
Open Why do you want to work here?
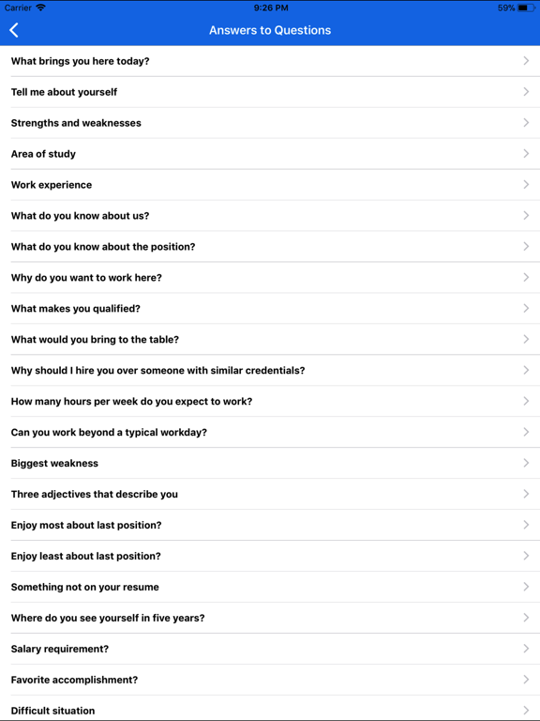point(270,277)
